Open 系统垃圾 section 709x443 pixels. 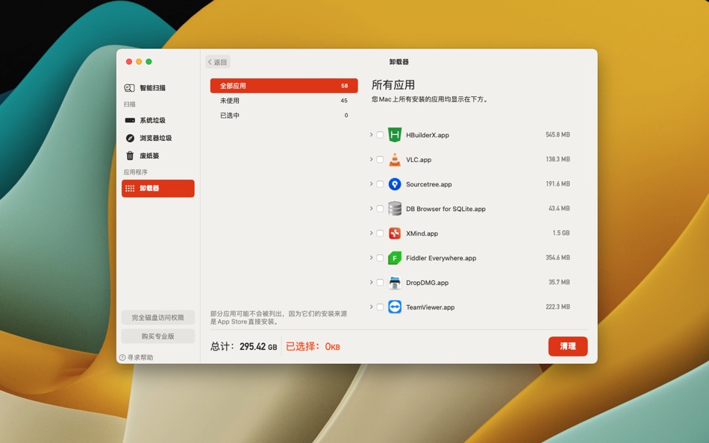157,120
